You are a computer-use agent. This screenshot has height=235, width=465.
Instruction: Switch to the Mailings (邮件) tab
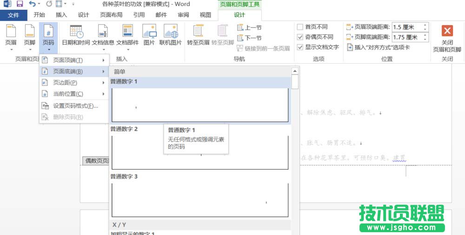click(161, 15)
